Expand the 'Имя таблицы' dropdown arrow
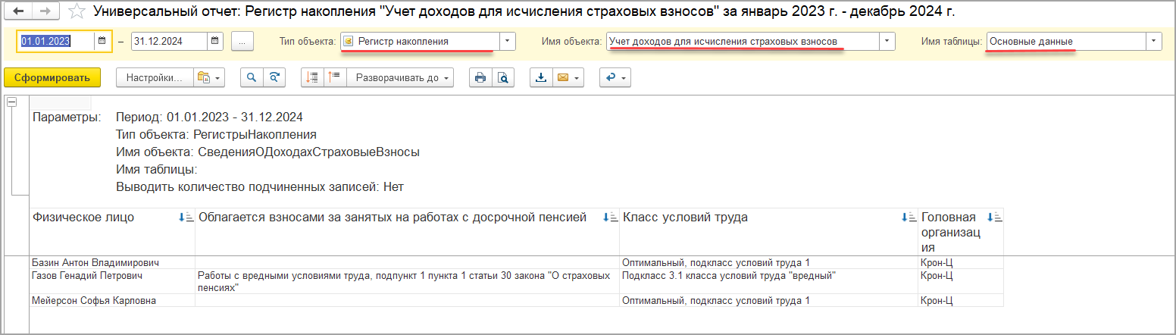 pos(1153,42)
